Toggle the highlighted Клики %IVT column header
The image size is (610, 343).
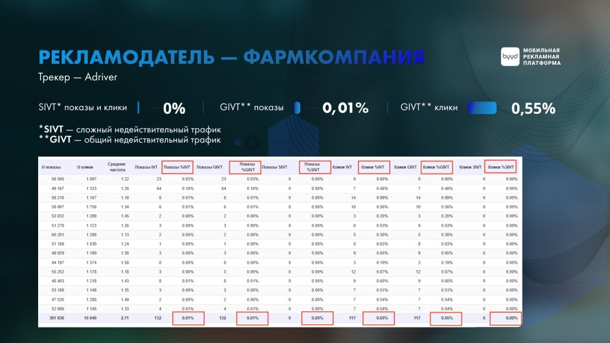click(374, 167)
